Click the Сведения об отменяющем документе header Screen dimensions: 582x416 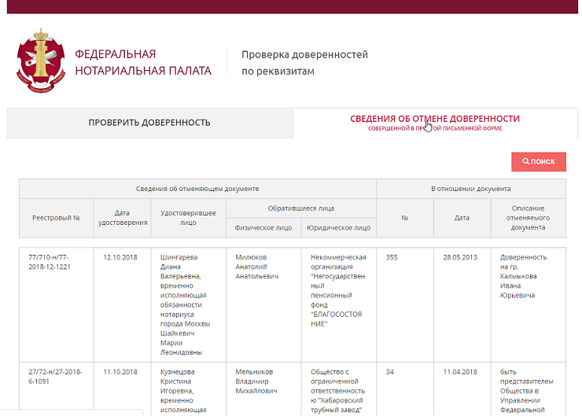coord(197,189)
